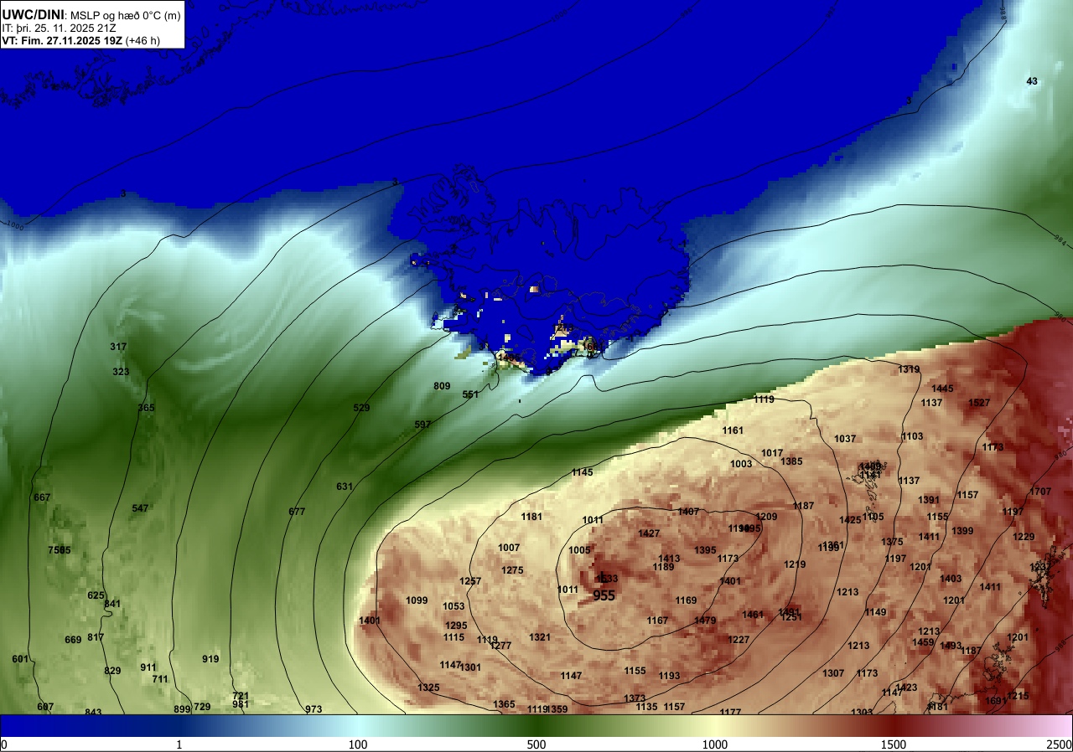
Task: Click the valid time line 'VT: Fim. 27.11.2025 19Z'
Action: [x=62, y=40]
